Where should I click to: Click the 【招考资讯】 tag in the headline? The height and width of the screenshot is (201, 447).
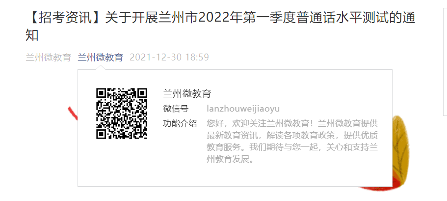(x=65, y=18)
